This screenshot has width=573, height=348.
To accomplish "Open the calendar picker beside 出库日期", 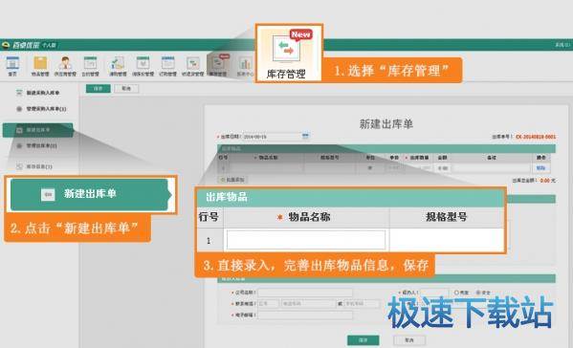I will coord(305,136).
